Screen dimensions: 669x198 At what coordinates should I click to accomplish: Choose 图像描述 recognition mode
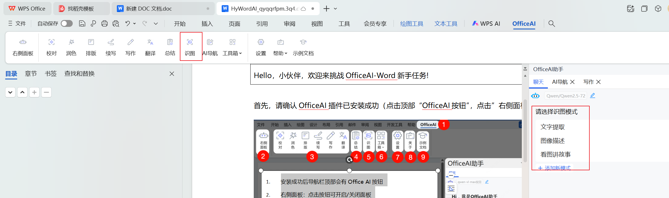click(x=552, y=141)
